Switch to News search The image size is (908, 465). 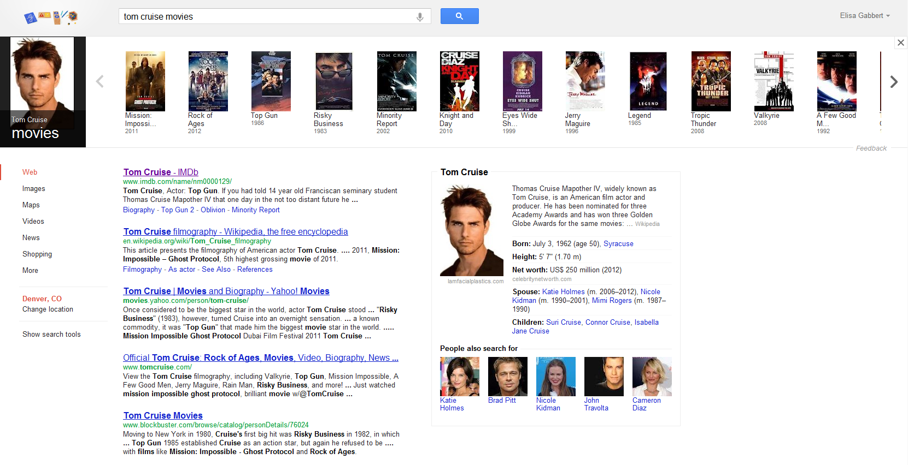31,237
